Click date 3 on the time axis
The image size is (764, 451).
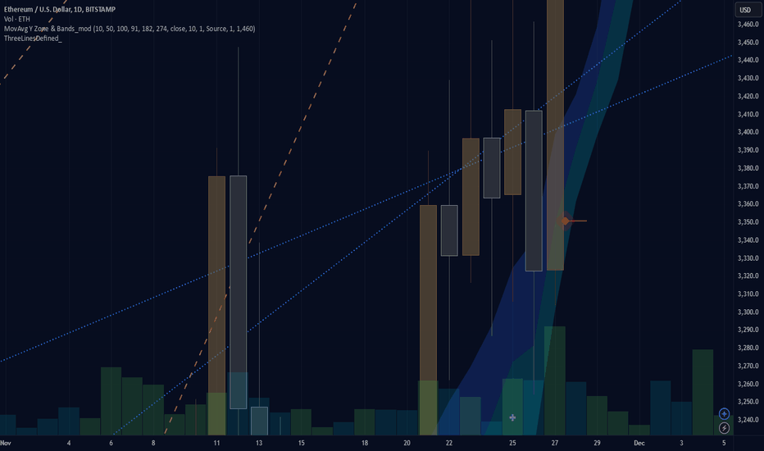click(x=682, y=443)
